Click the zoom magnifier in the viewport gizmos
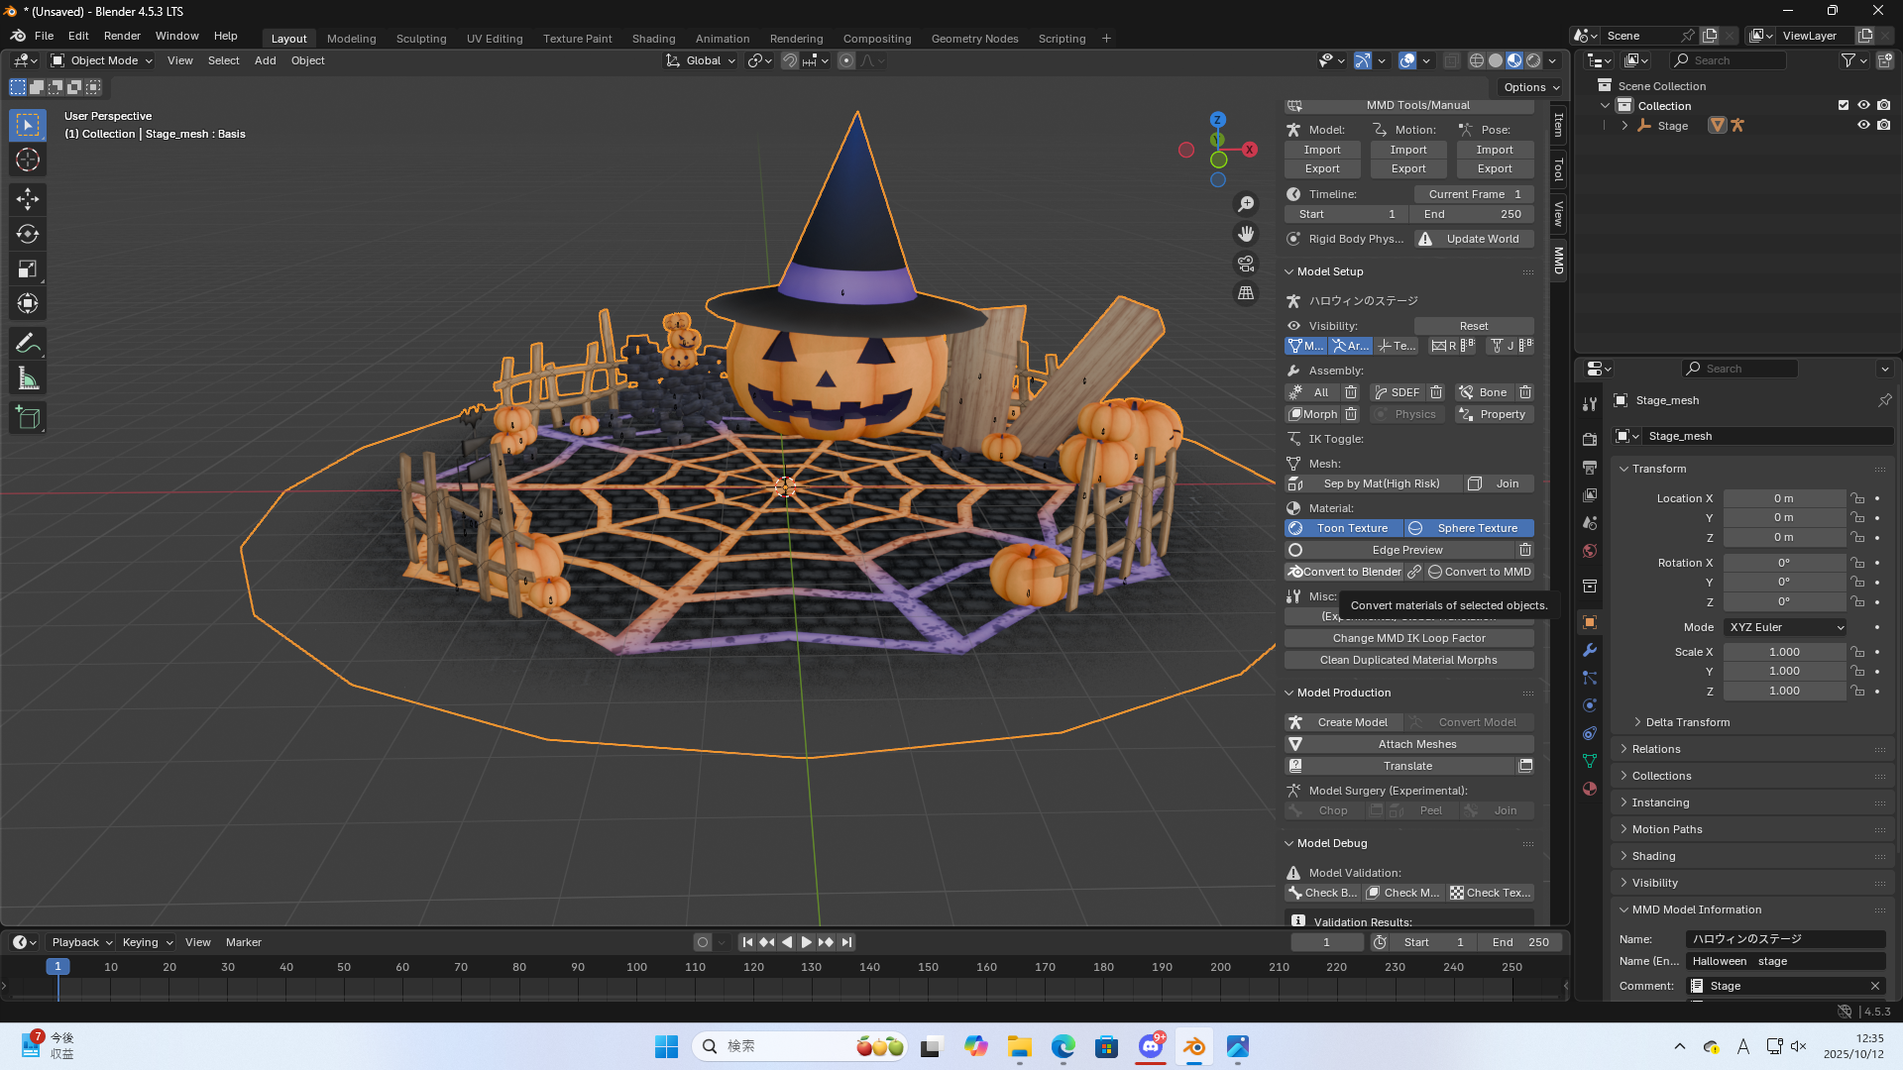 point(1246,204)
